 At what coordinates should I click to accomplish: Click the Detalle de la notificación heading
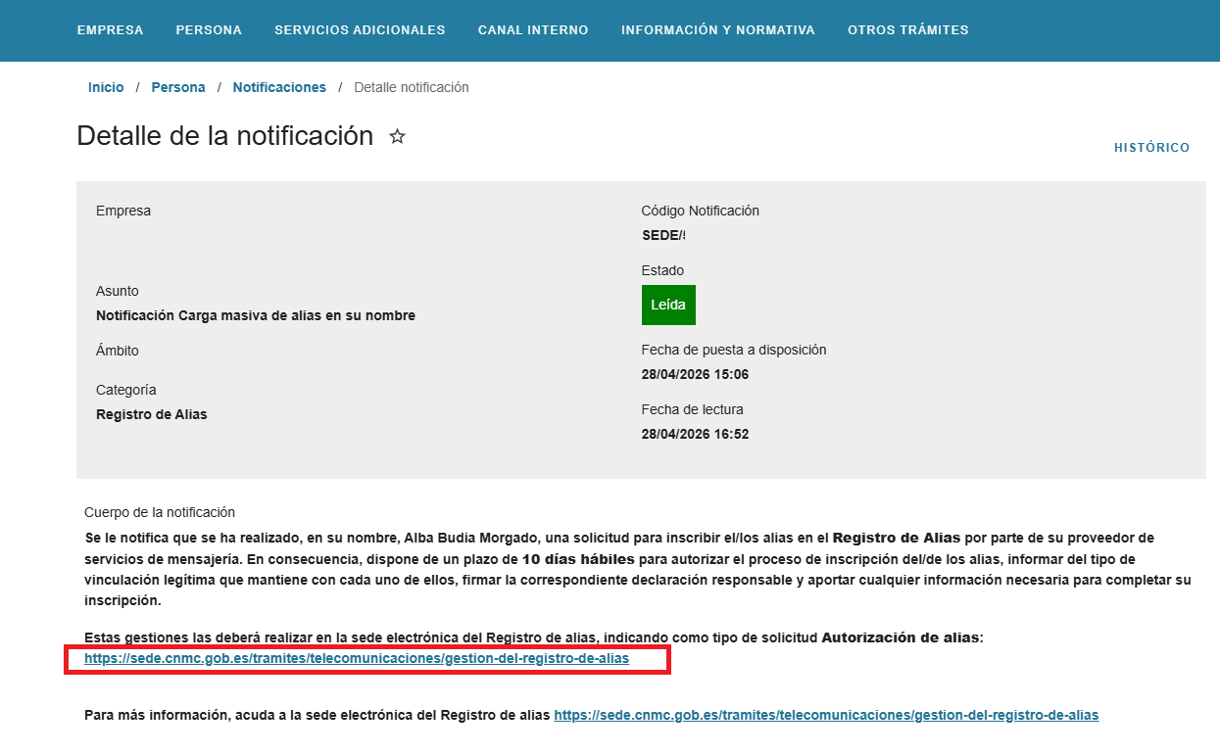(x=225, y=136)
